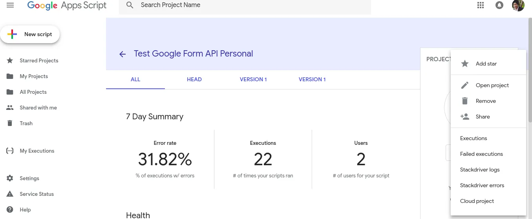Screen dimensions: 532x219
Task: Click the pencil Open project icon
Action: pos(465,85)
